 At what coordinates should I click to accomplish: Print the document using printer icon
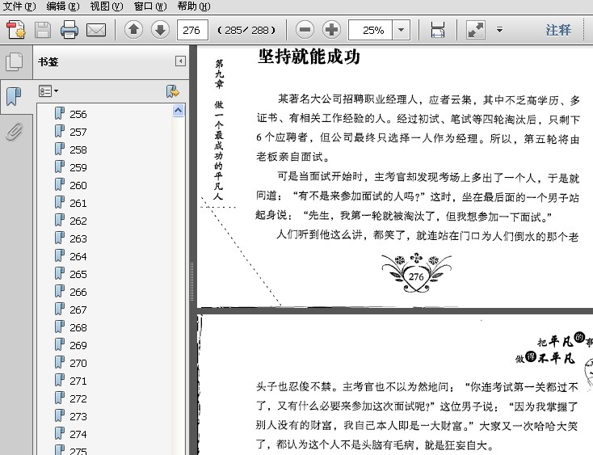coord(69,30)
